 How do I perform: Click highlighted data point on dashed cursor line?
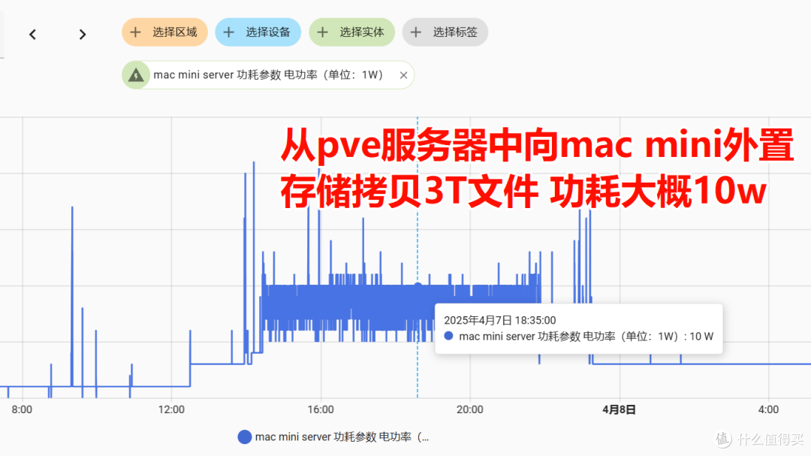pos(418,285)
